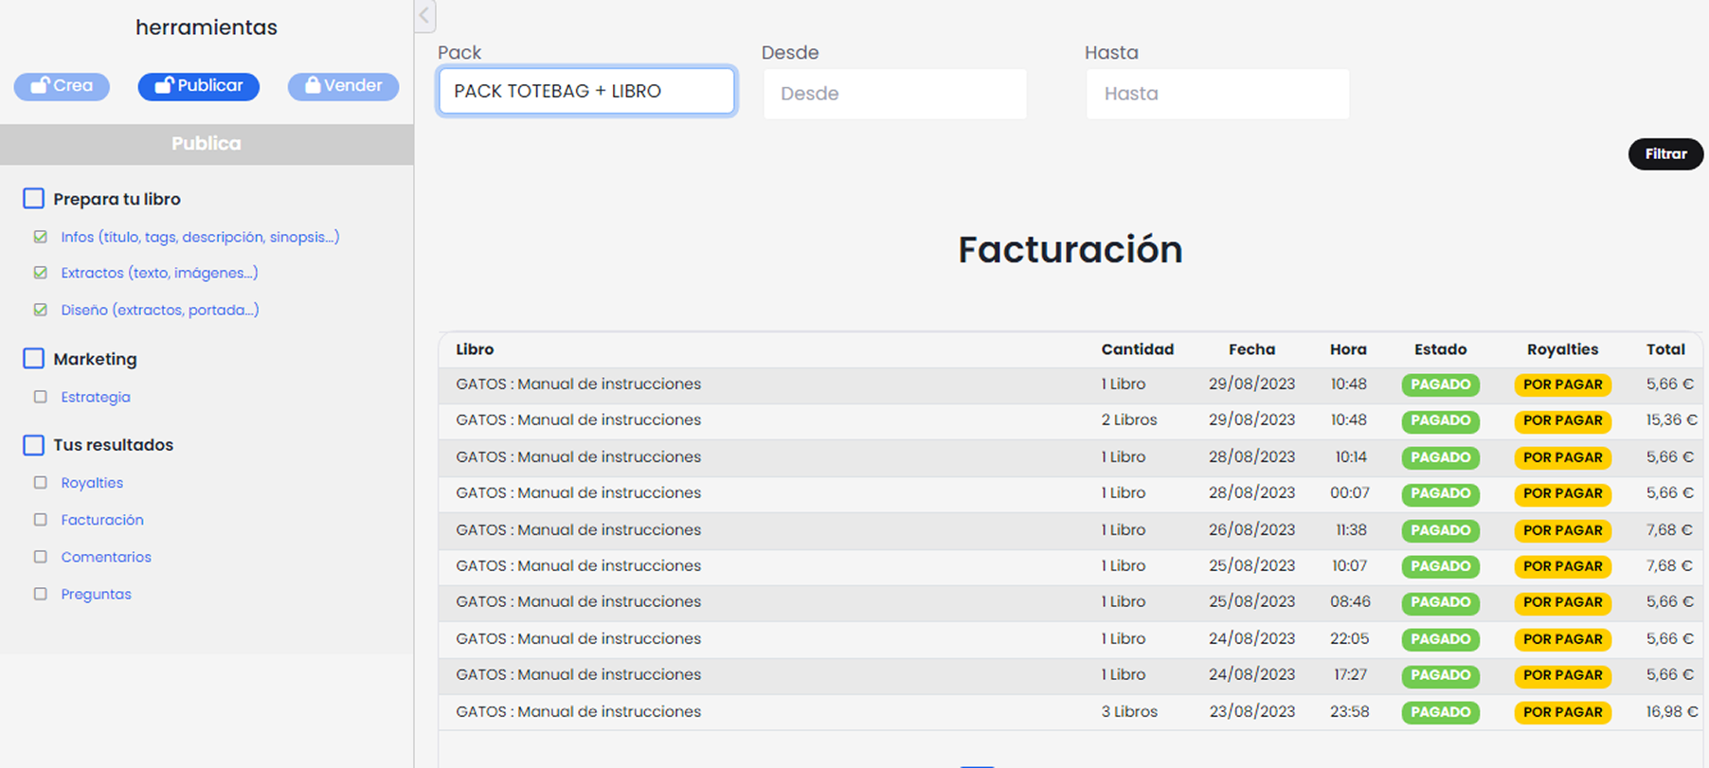This screenshot has height=768, width=1709.
Task: Check the Marketing section checkbox
Action: [34, 359]
